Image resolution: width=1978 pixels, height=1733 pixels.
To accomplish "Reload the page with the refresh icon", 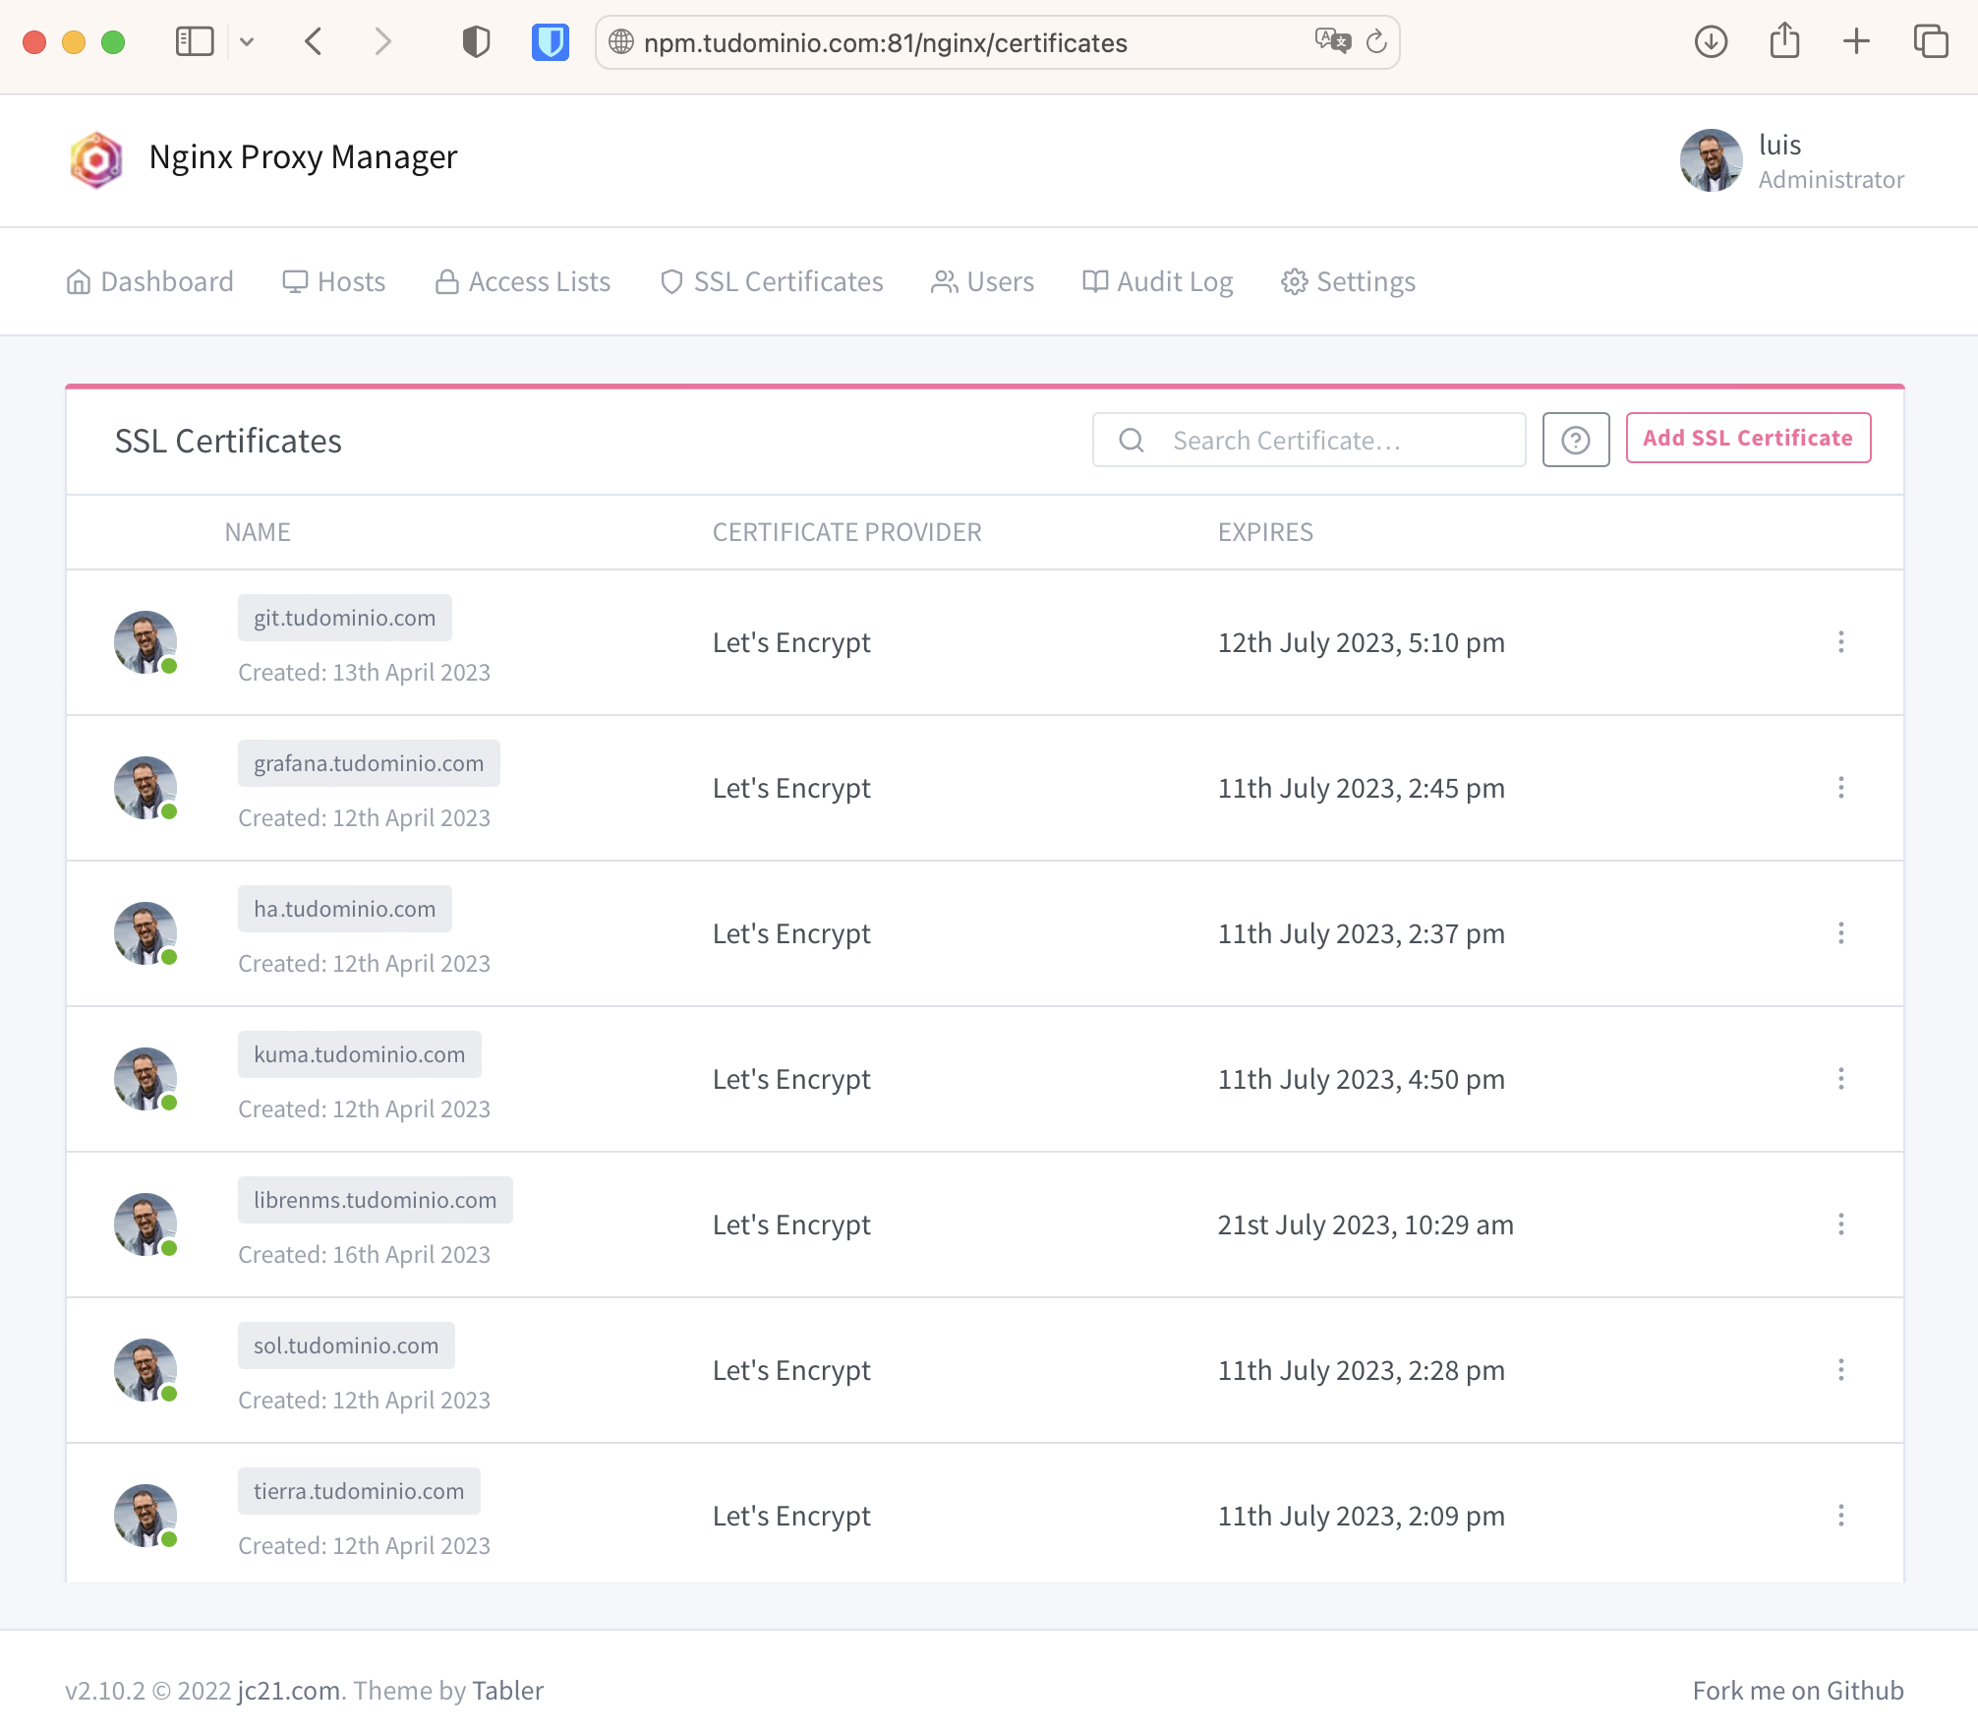I will coord(1376,41).
